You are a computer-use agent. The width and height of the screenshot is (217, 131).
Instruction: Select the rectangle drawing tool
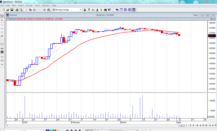pyautogui.click(x=2, y=60)
